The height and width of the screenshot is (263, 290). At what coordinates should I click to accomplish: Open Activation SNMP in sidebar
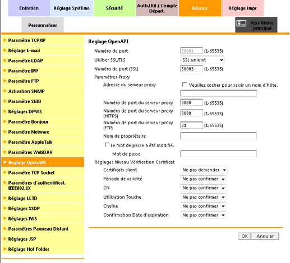pos(43,91)
